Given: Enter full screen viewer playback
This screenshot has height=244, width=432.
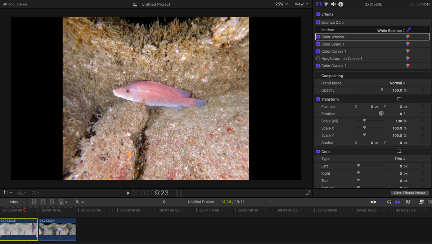Looking at the screenshot, I should pyautogui.click(x=308, y=193).
